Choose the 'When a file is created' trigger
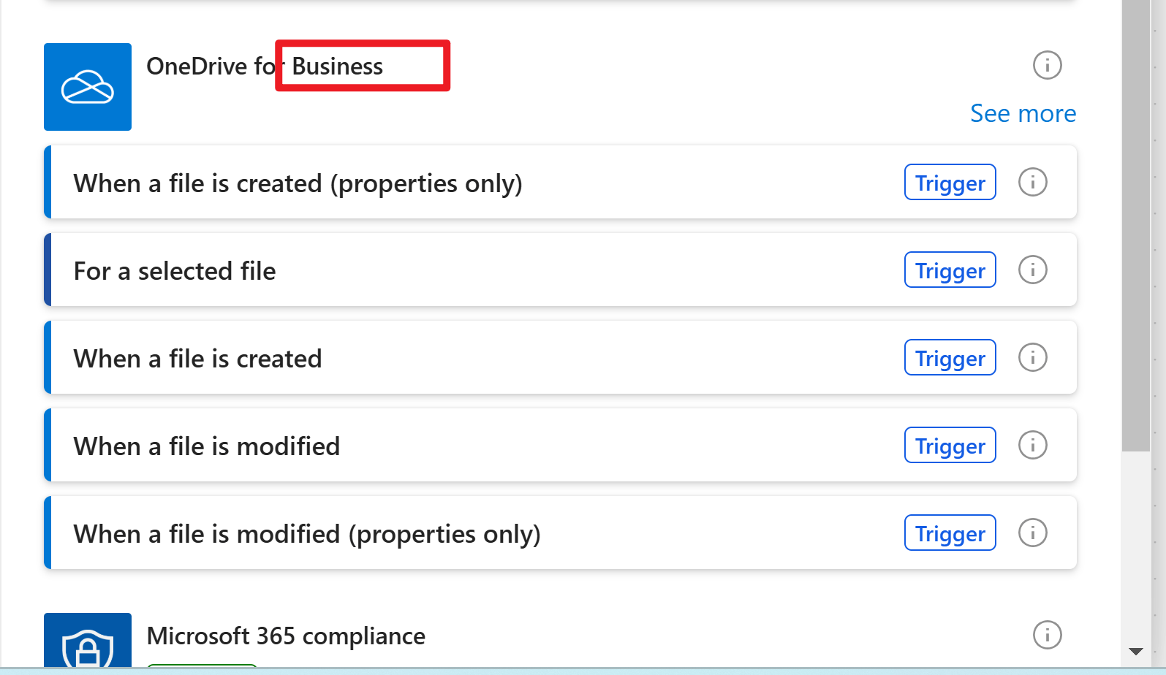The width and height of the screenshot is (1166, 675). coord(560,357)
